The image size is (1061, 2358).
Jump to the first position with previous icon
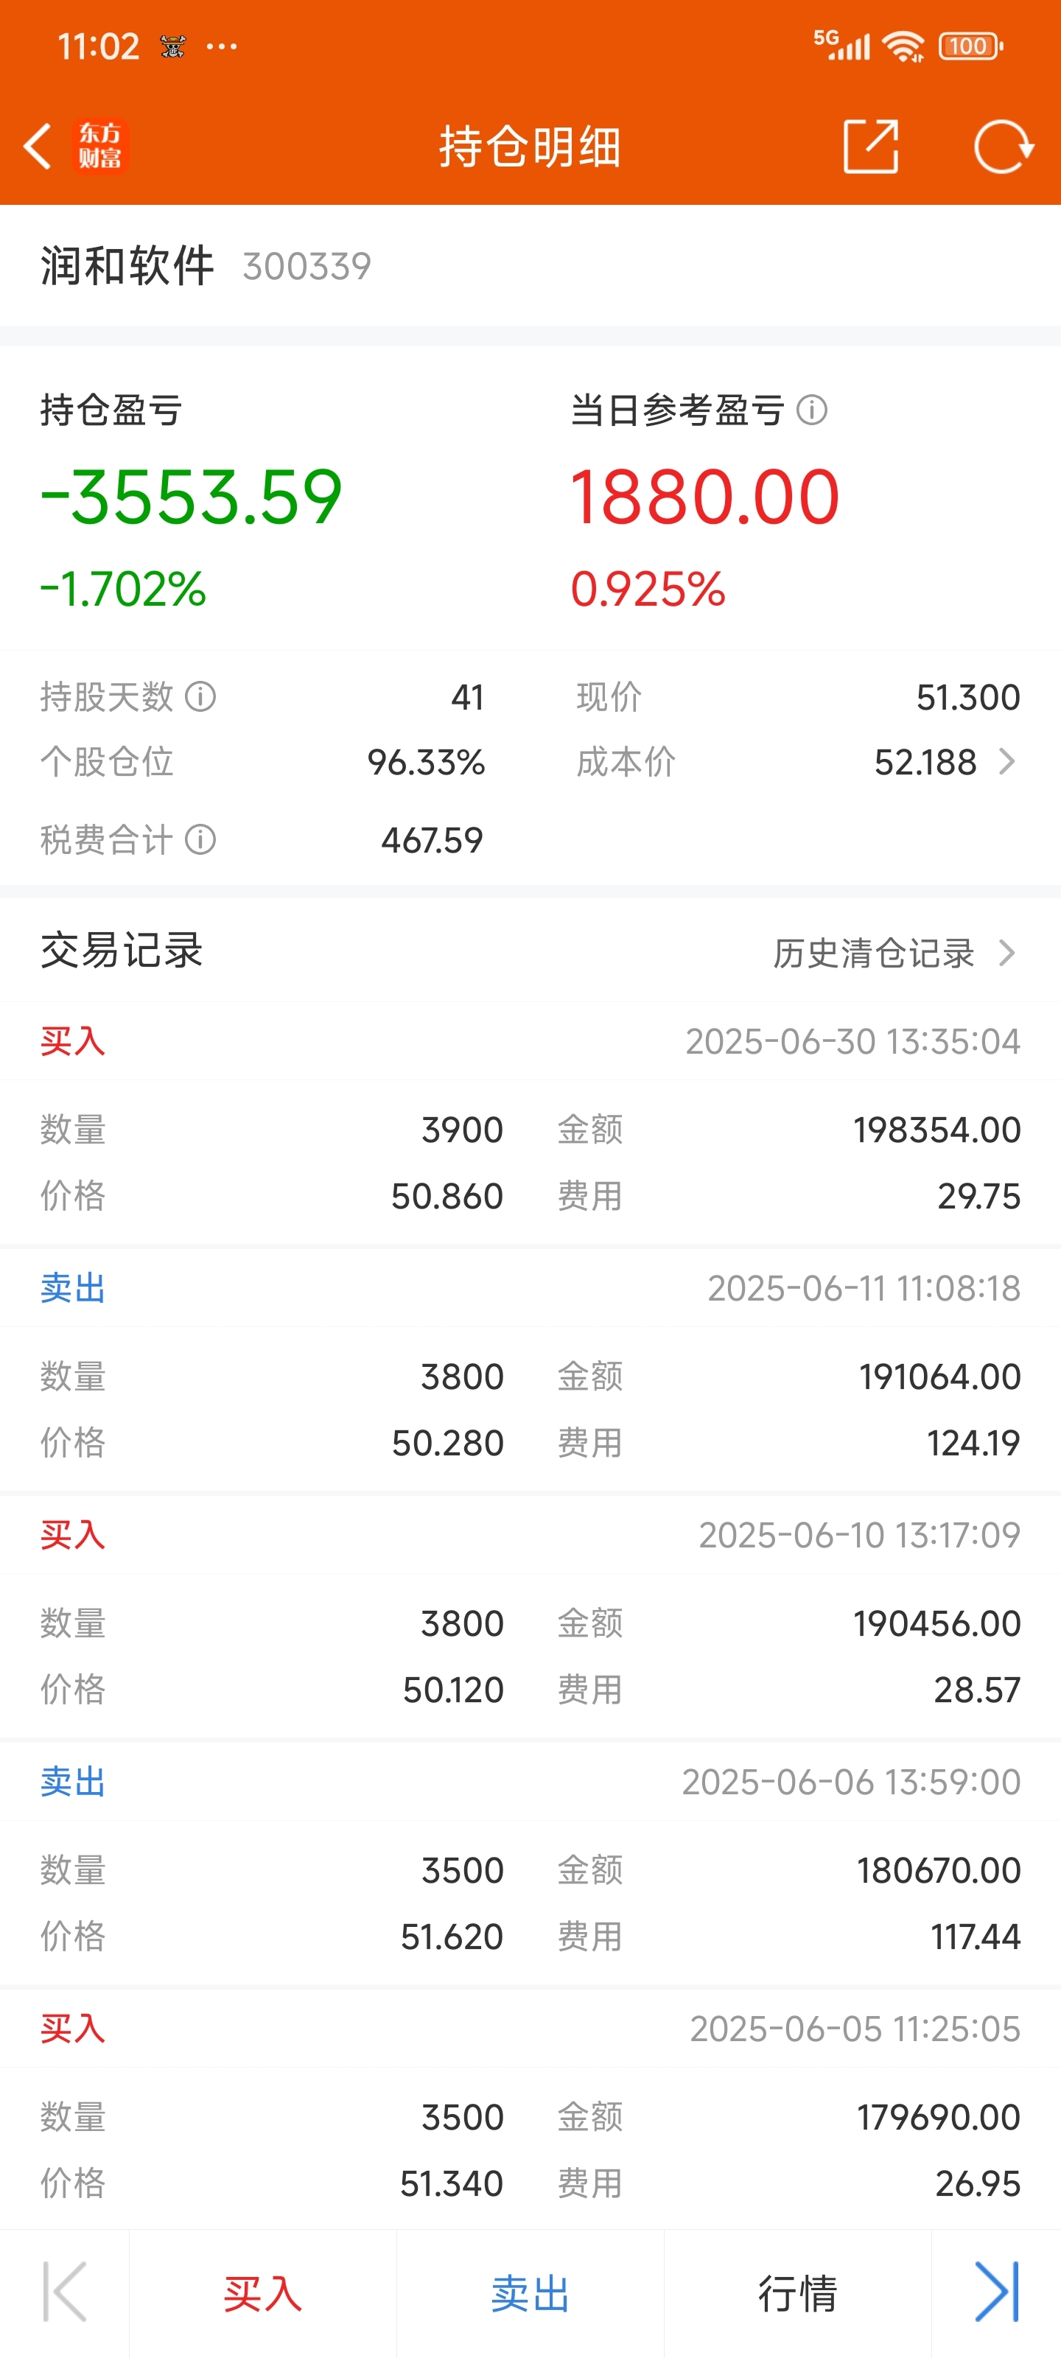point(65,2292)
